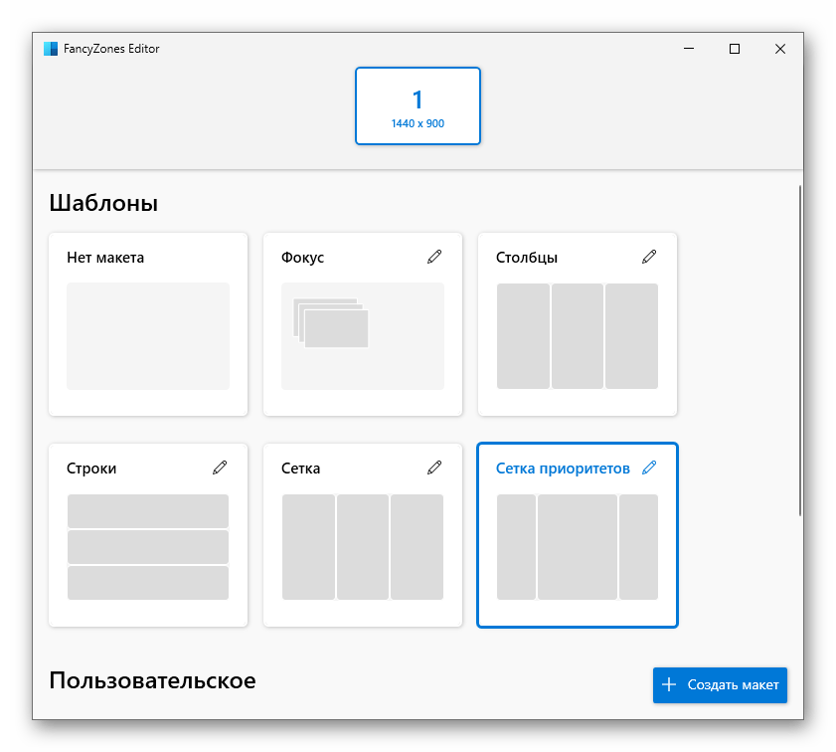Click the pencil icon on Сетка card

pyautogui.click(x=434, y=468)
